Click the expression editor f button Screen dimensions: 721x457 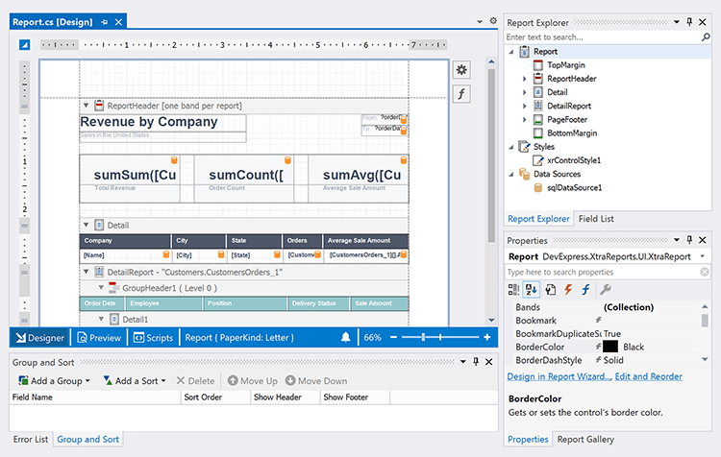tap(461, 93)
